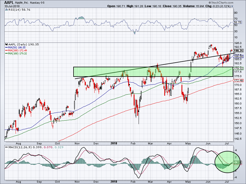Open the StockCharts.com copyright link
The image size is (246, 184).
(221, 2)
